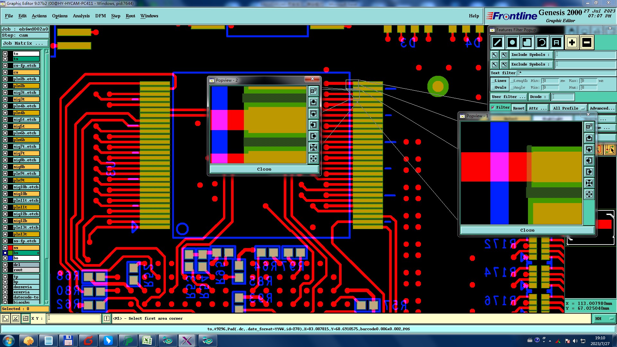The width and height of the screenshot is (617, 347).
Task: Click the Dcode button
Action: click(x=539, y=97)
